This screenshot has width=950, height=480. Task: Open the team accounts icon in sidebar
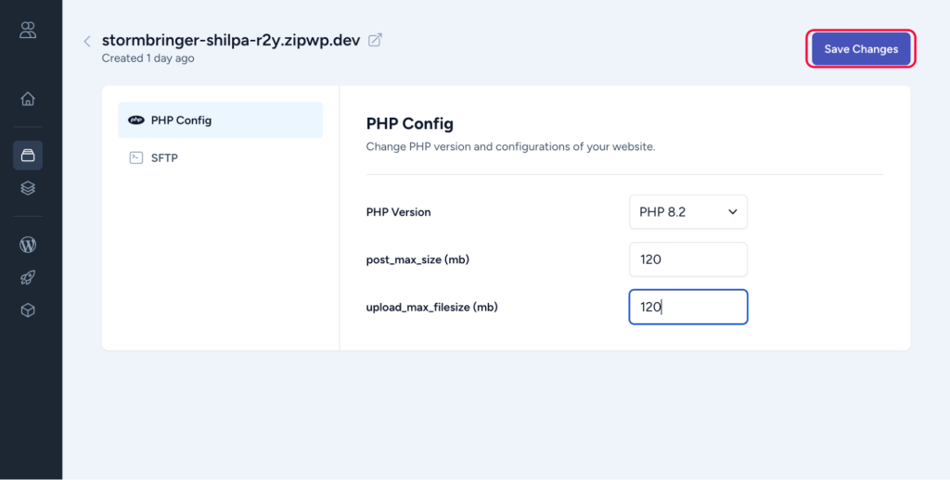tap(28, 30)
